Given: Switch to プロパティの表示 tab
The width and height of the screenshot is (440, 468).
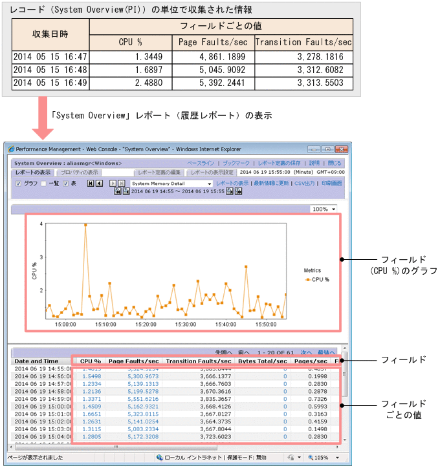Looking at the screenshot, I should 80,172.
